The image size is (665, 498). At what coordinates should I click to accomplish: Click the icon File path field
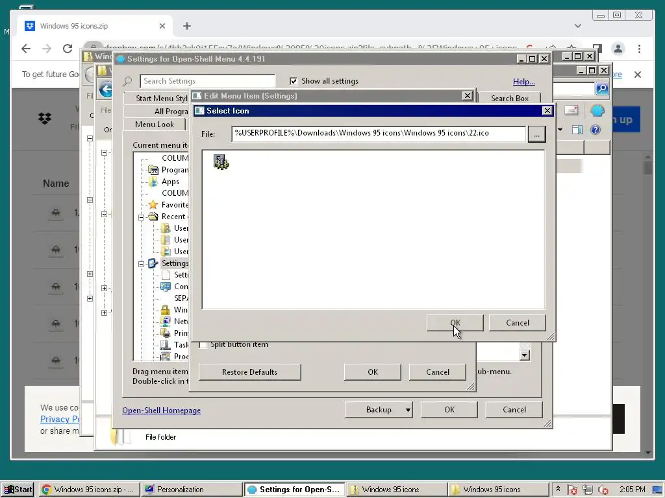[x=379, y=134]
